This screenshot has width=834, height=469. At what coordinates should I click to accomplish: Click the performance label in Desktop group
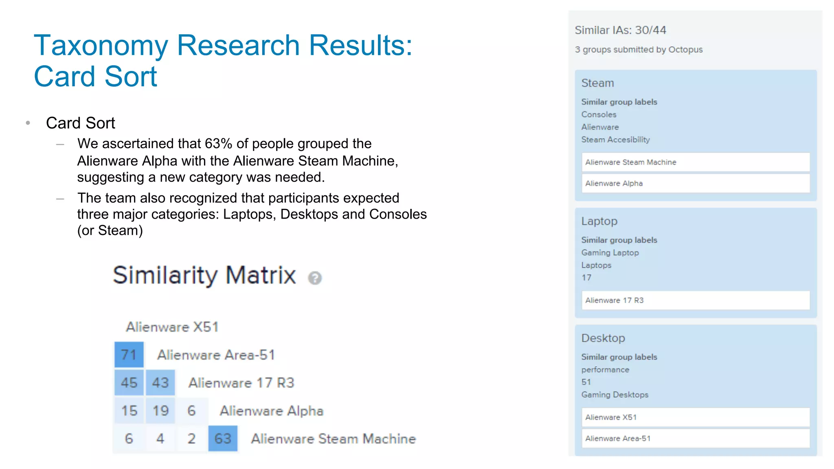click(605, 370)
